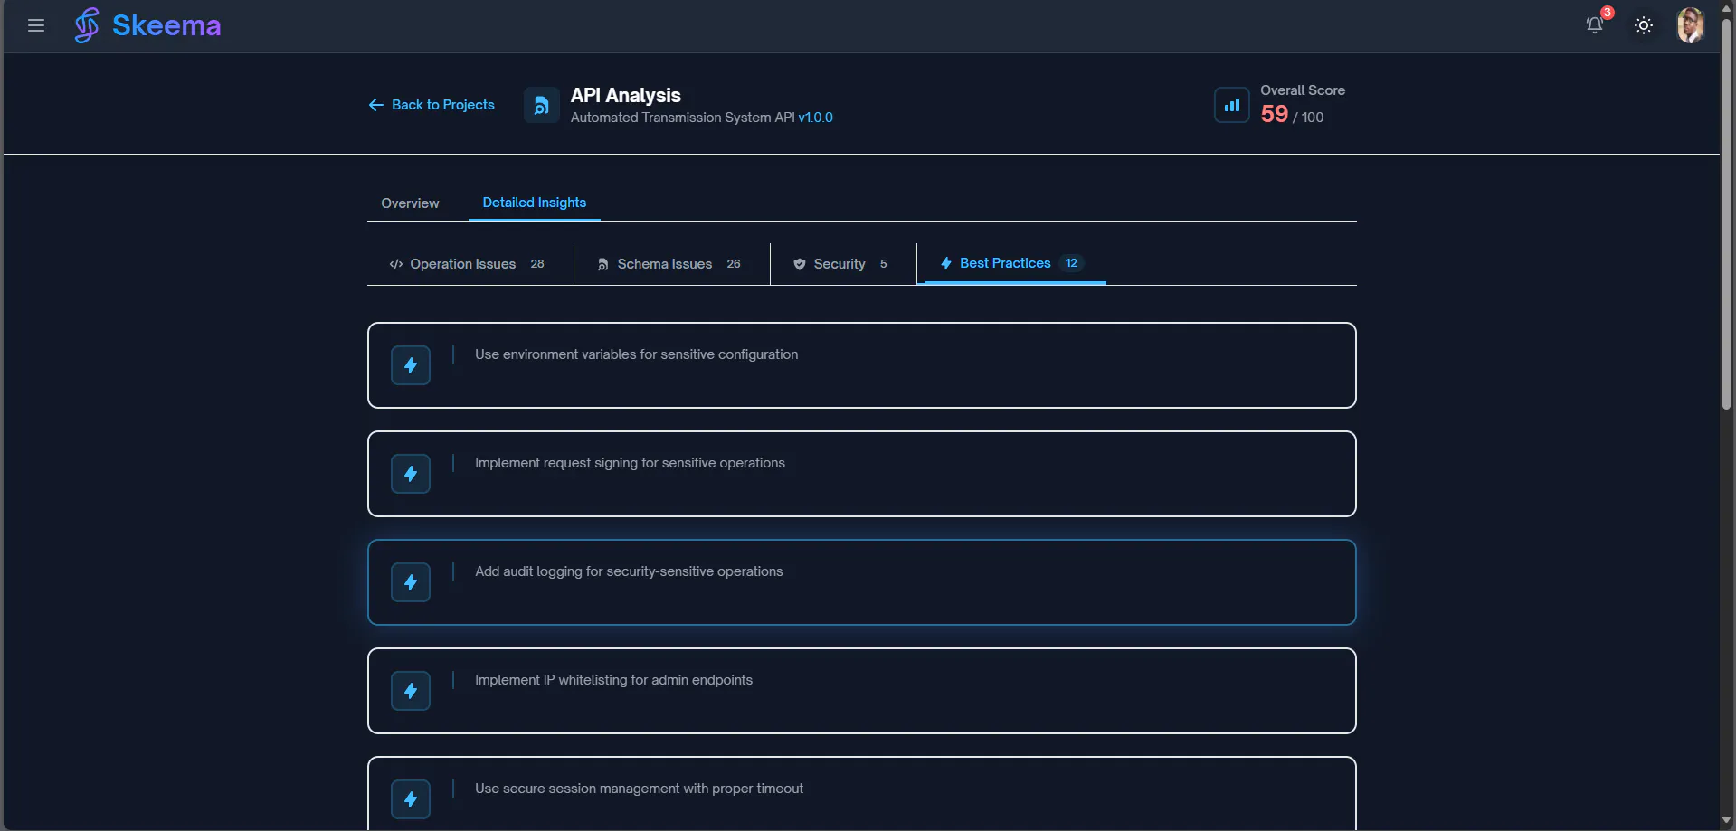Click the API Analysis document icon

tap(541, 105)
